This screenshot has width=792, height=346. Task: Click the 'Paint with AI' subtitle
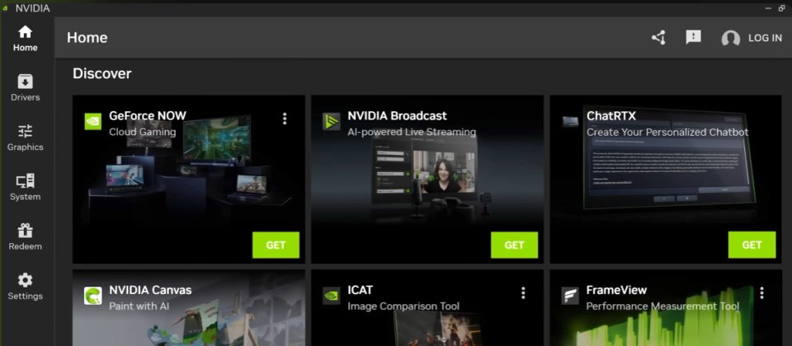(139, 306)
